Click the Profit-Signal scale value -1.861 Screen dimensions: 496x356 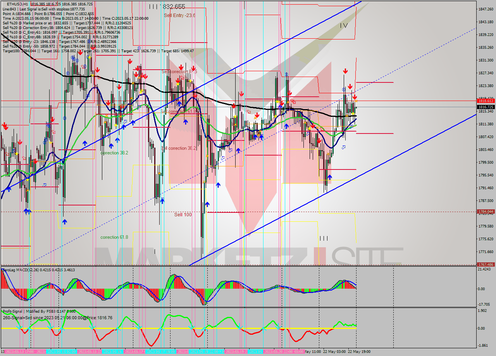point(483,345)
